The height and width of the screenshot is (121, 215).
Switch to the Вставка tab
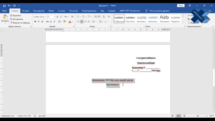(x=26, y=11)
